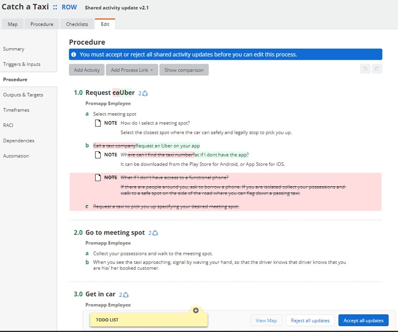This screenshot has width=398, height=332.
Task: Click the ROW link in the title
Action: coord(69,7)
